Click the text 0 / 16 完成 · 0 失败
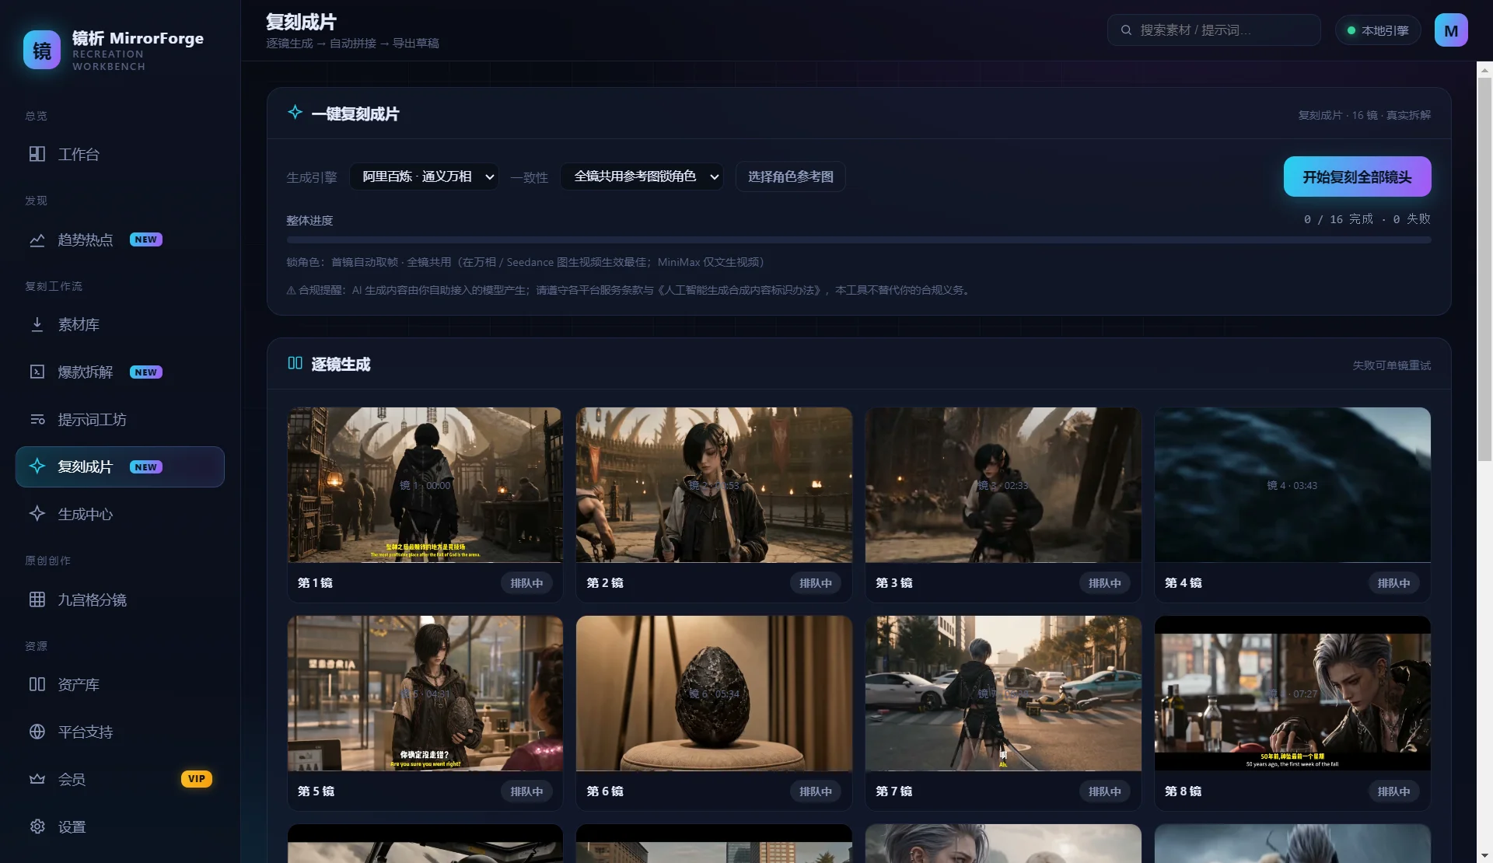Image resolution: width=1493 pixels, height=863 pixels. coord(1367,219)
